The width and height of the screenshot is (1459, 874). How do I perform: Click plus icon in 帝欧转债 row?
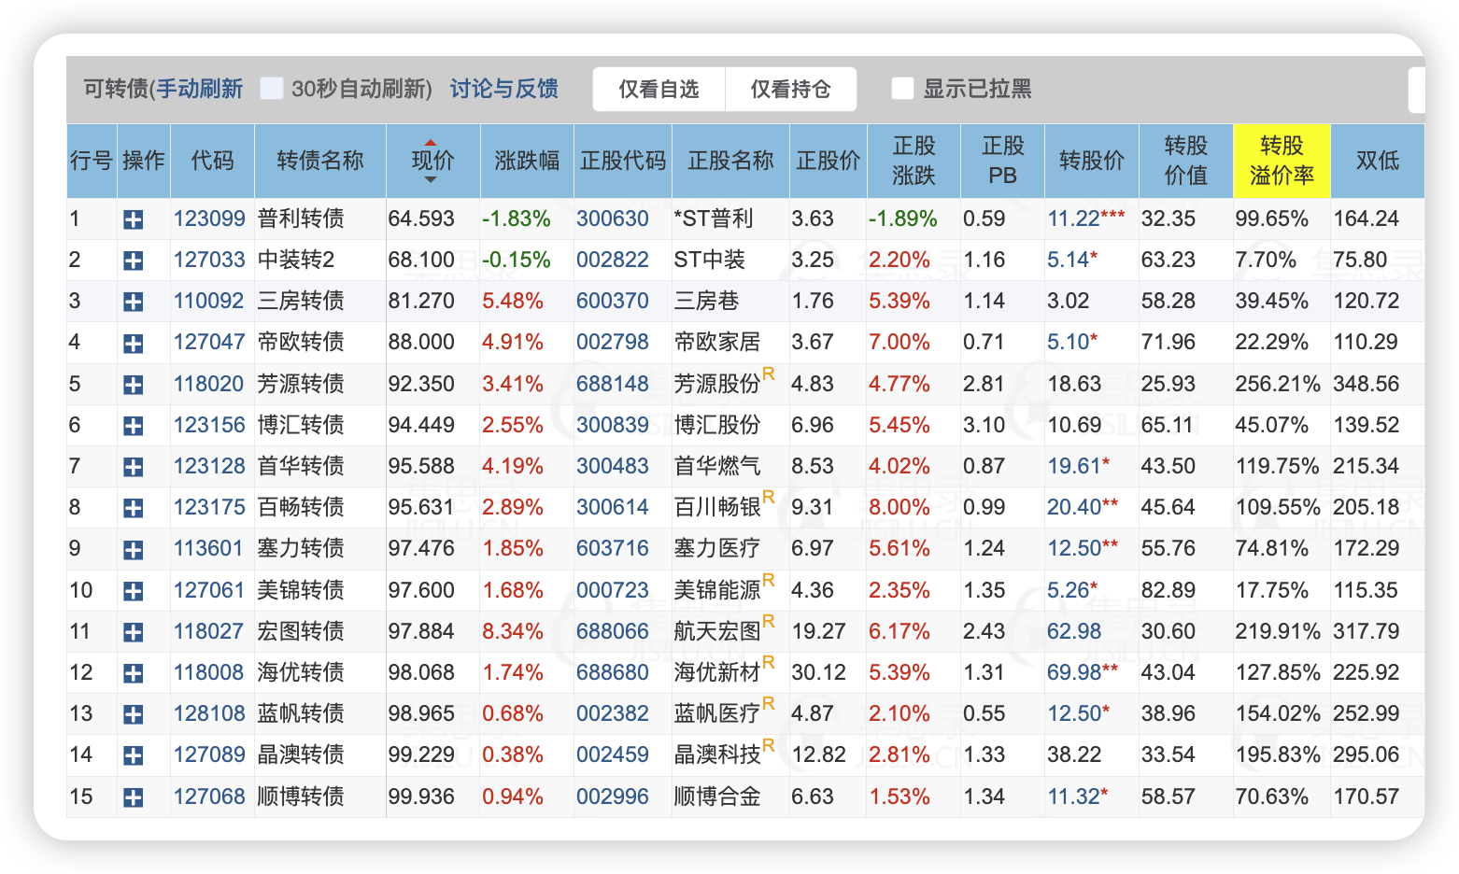pyautogui.click(x=134, y=343)
